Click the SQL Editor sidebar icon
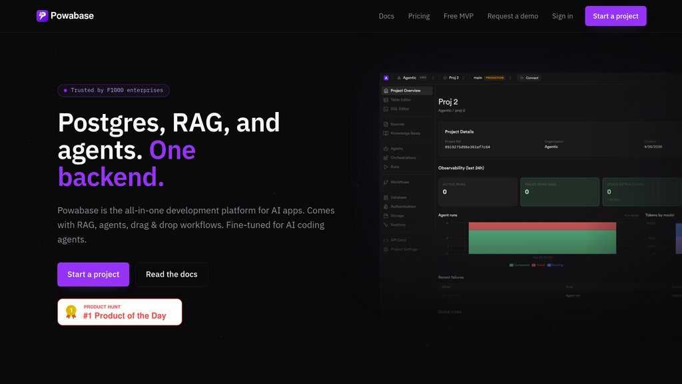Screen dimensions: 682x384 [386, 109]
